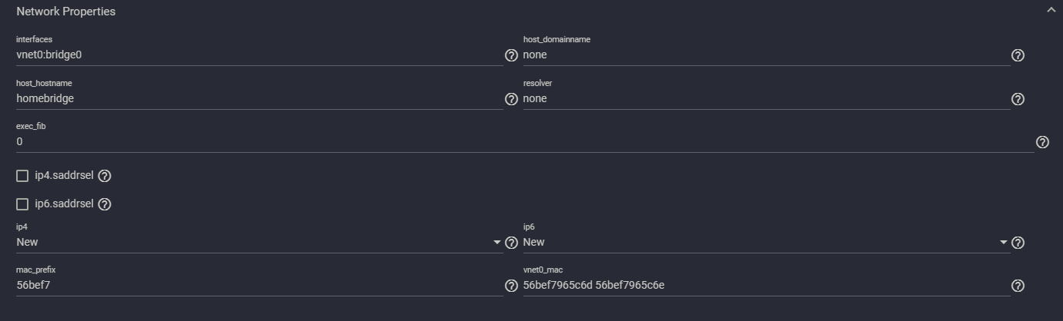
Task: Select the host_hostname field containing homebridge
Action: pos(259,98)
